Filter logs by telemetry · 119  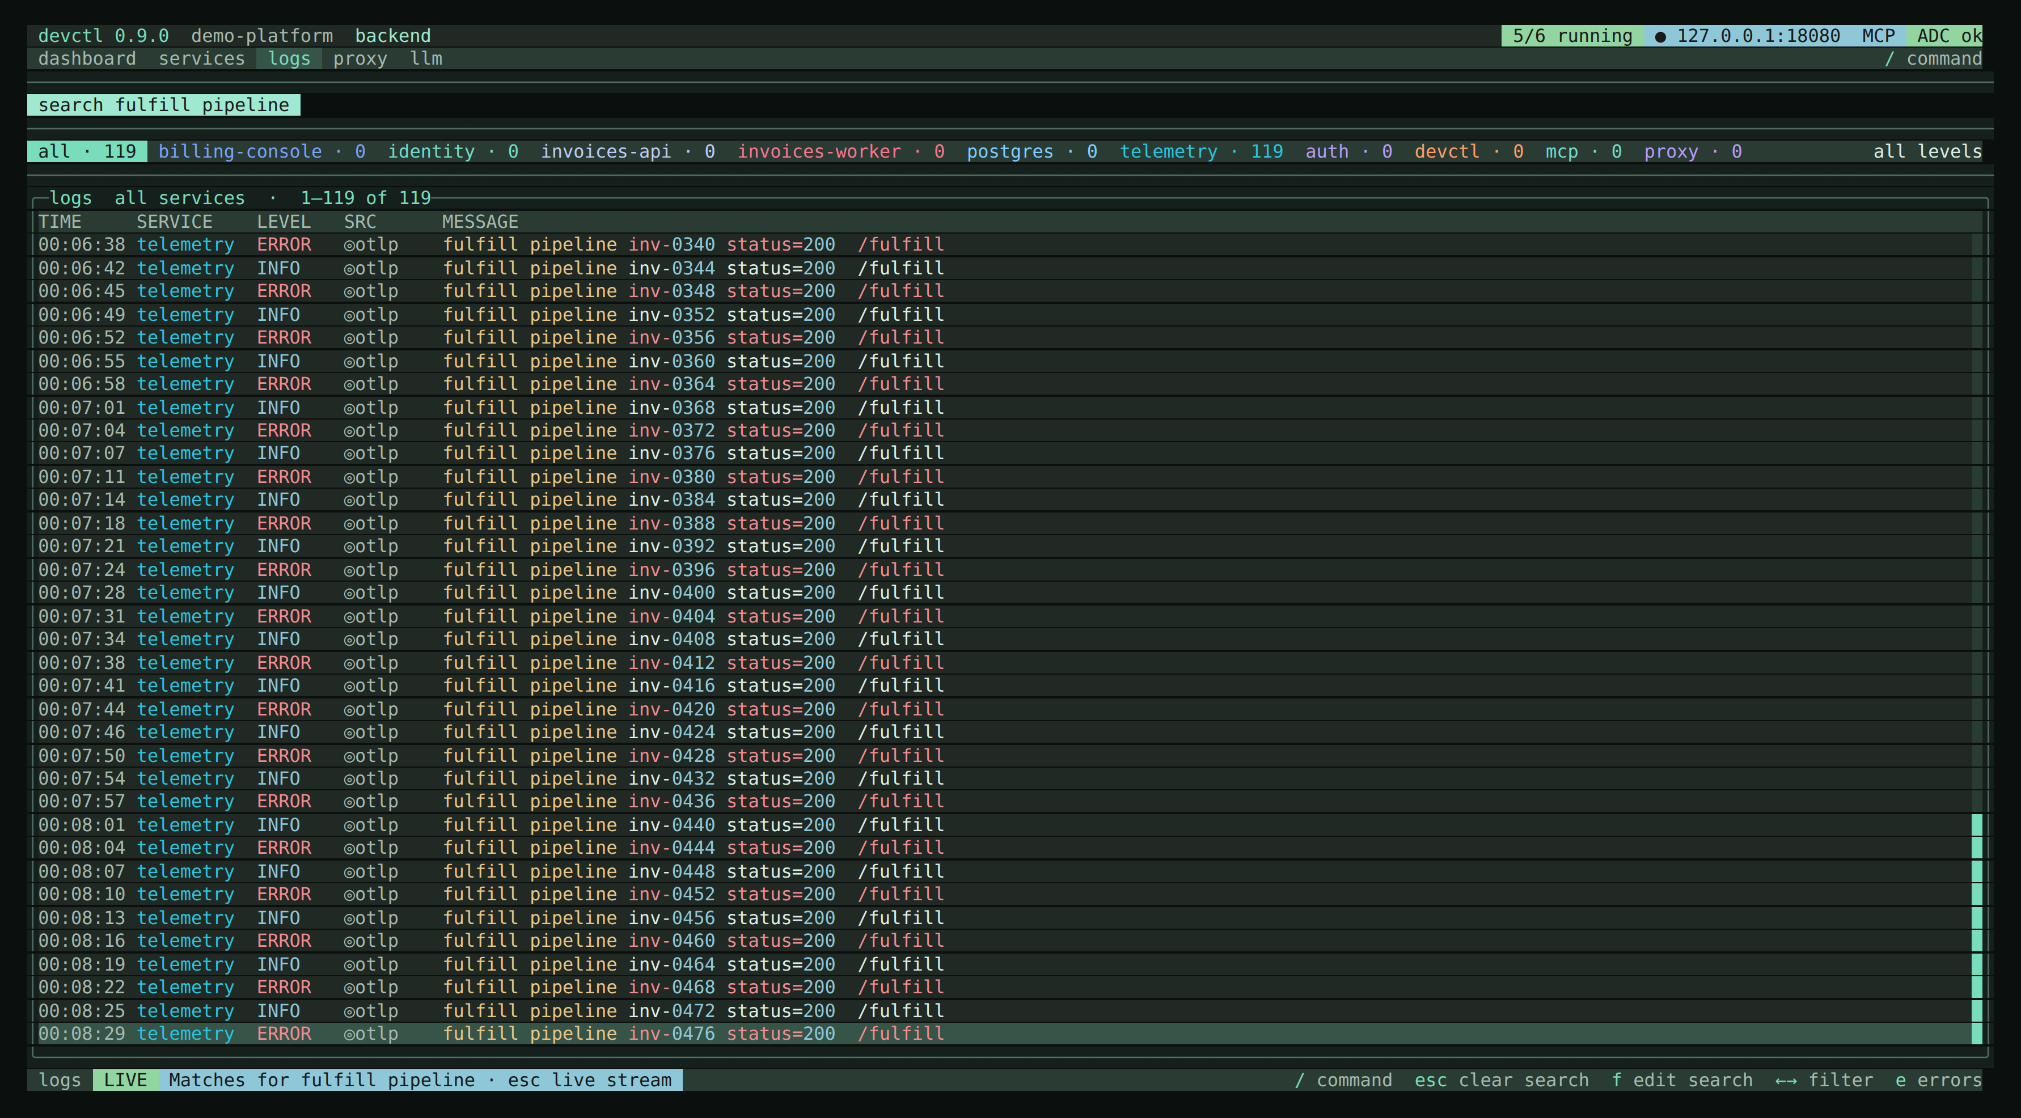(1201, 151)
